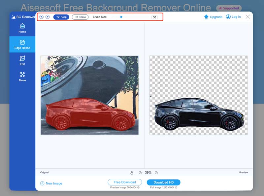Viewport: 264px width, 196px height.
Task: Click the brush size value field showing 30
Action: coord(154,17)
